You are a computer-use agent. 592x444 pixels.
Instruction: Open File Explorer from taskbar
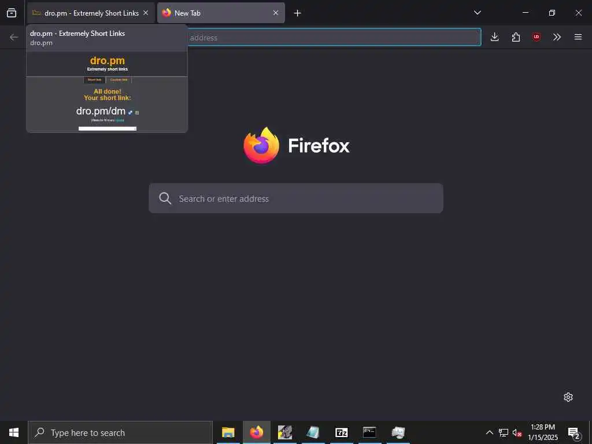[228, 432]
